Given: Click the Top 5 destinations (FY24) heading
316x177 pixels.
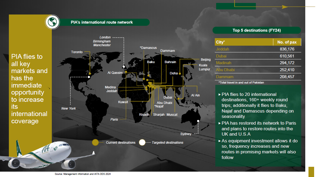Looking at the screenshot, I should pos(257,30).
